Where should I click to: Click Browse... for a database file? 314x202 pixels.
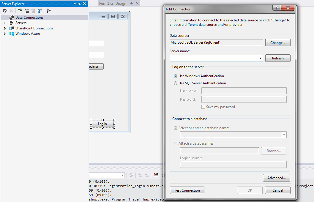tap(274, 151)
